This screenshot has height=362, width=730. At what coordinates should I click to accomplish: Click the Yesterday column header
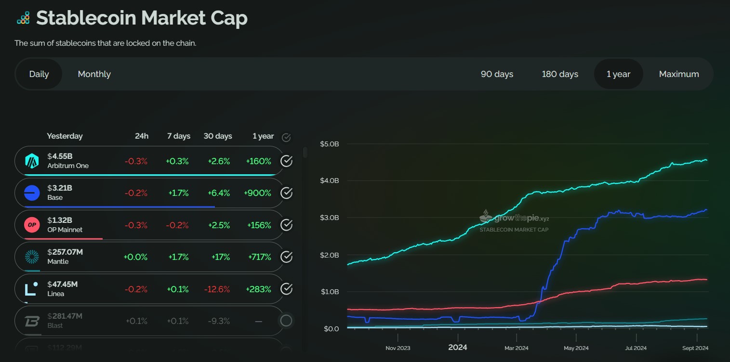click(x=65, y=136)
